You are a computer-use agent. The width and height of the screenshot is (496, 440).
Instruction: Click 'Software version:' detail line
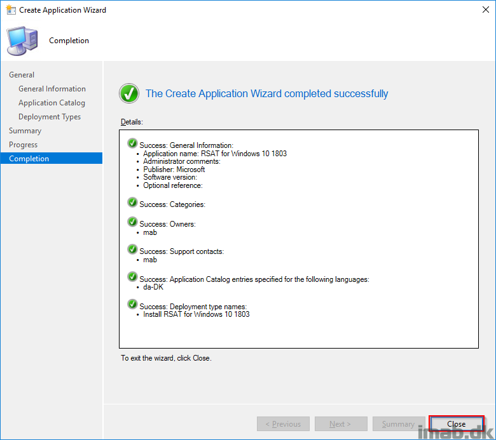[x=170, y=177]
